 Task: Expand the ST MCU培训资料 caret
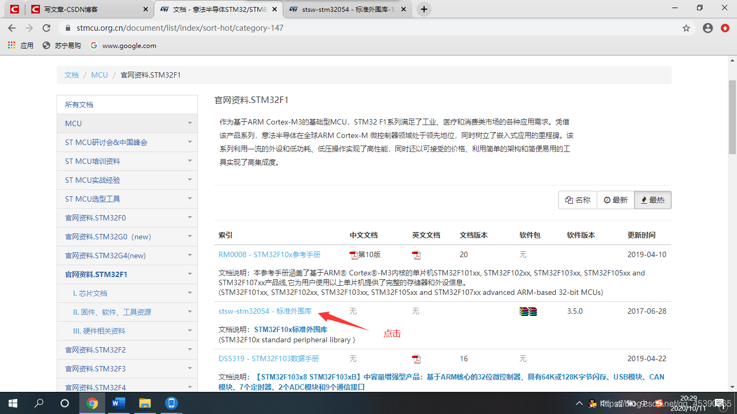tap(190, 161)
